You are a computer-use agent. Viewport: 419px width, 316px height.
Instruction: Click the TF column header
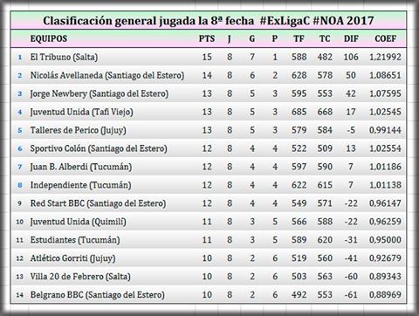tap(299, 38)
